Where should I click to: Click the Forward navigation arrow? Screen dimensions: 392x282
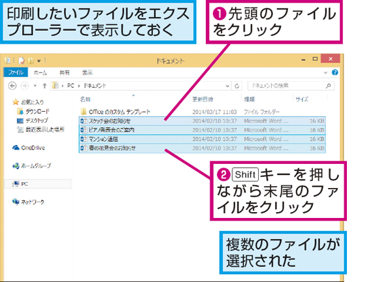click(x=25, y=86)
